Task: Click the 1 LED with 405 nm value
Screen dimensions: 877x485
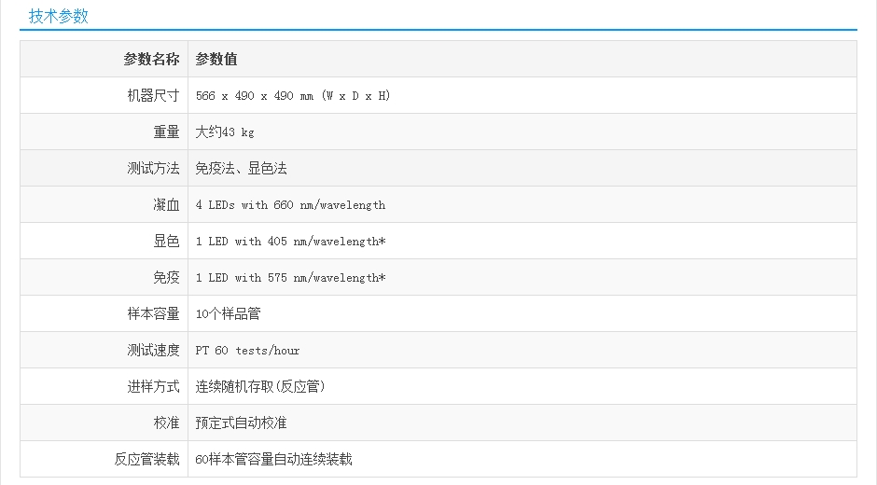Action: [290, 242]
